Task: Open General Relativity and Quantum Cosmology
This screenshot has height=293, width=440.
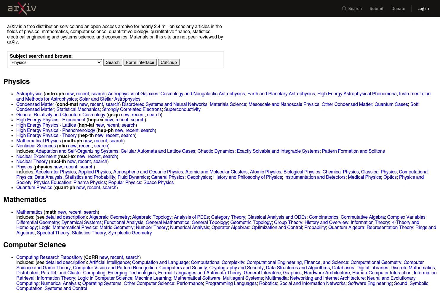Action: point(61,115)
